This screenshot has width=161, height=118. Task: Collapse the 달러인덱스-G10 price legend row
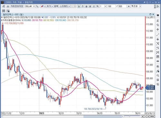point(2,17)
